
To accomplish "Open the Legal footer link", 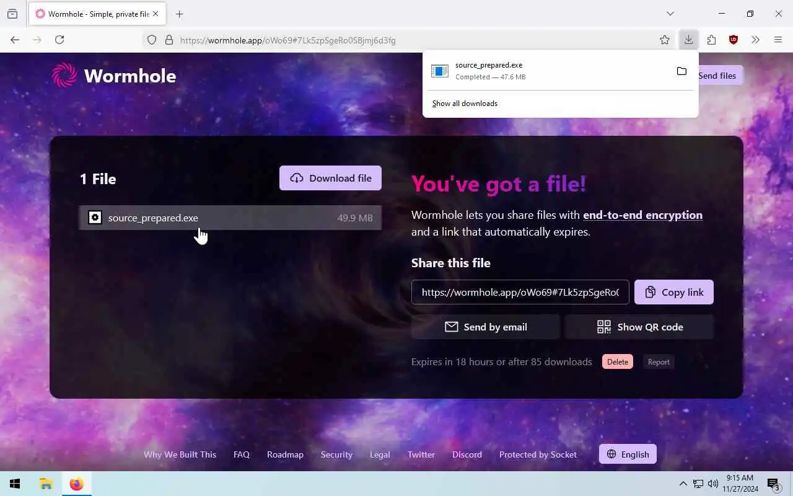I will 380,454.
